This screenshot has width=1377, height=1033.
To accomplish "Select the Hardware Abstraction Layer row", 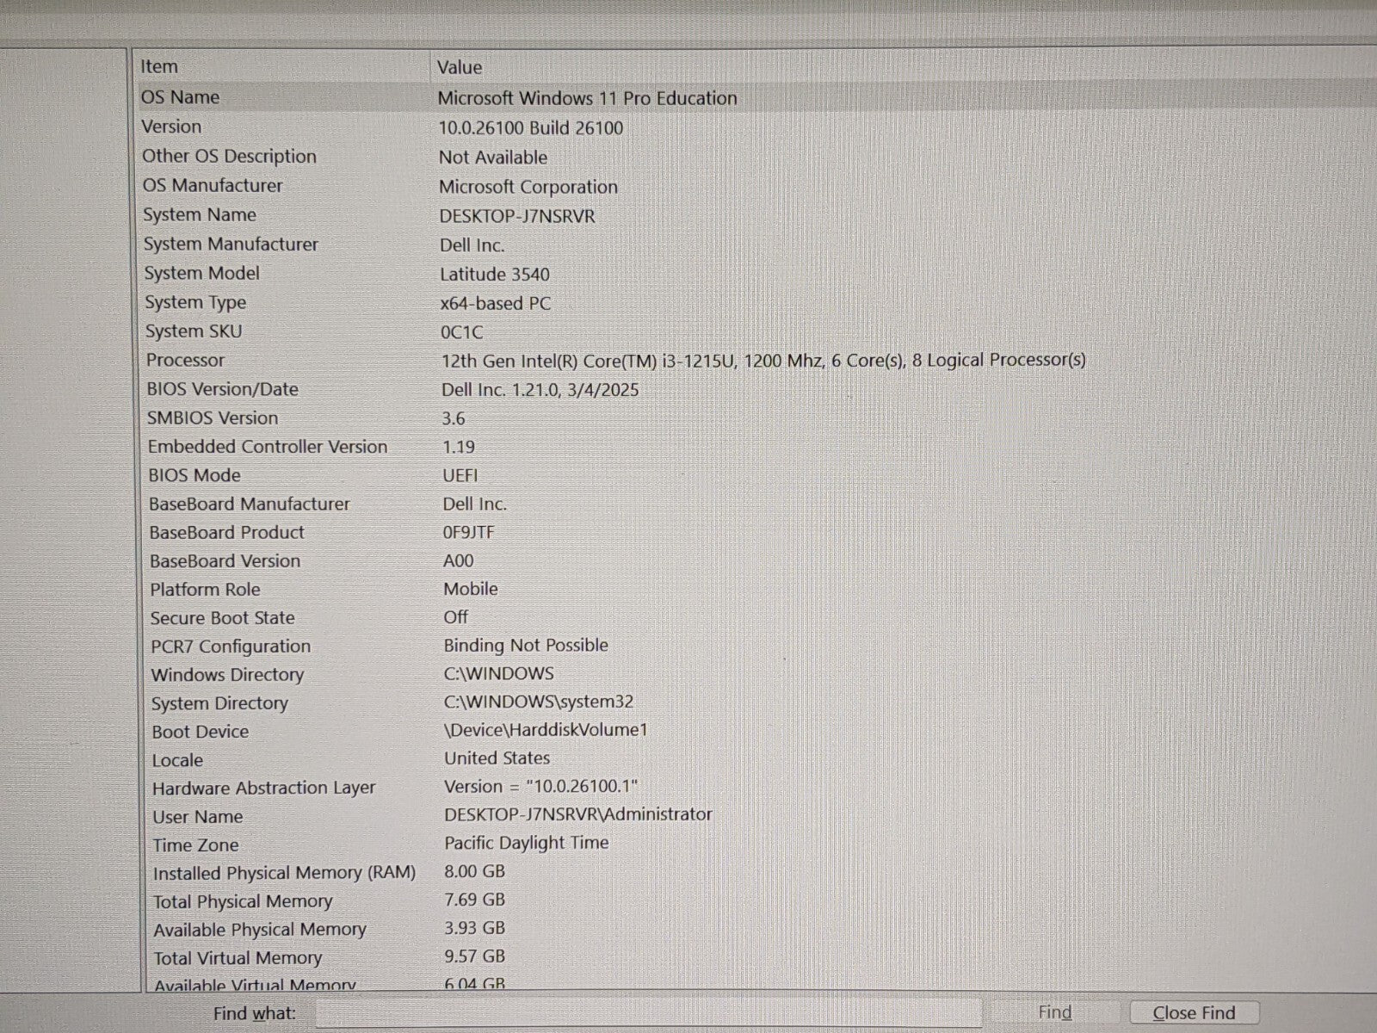I will [264, 788].
